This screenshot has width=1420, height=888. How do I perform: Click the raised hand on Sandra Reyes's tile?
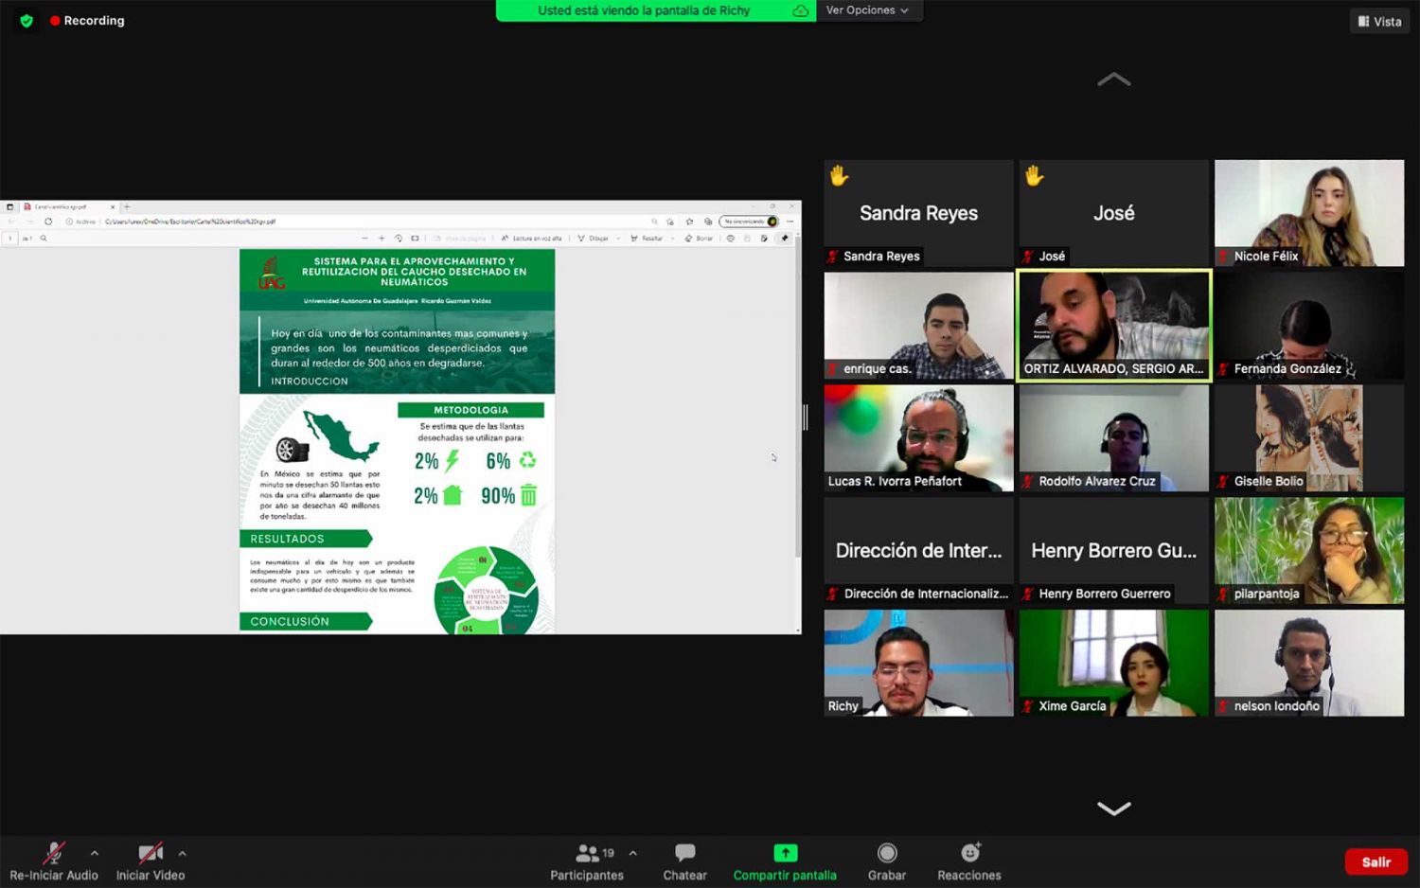coord(839,176)
